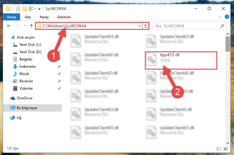Expand the address bar history dropdown

pyautogui.click(x=140, y=26)
